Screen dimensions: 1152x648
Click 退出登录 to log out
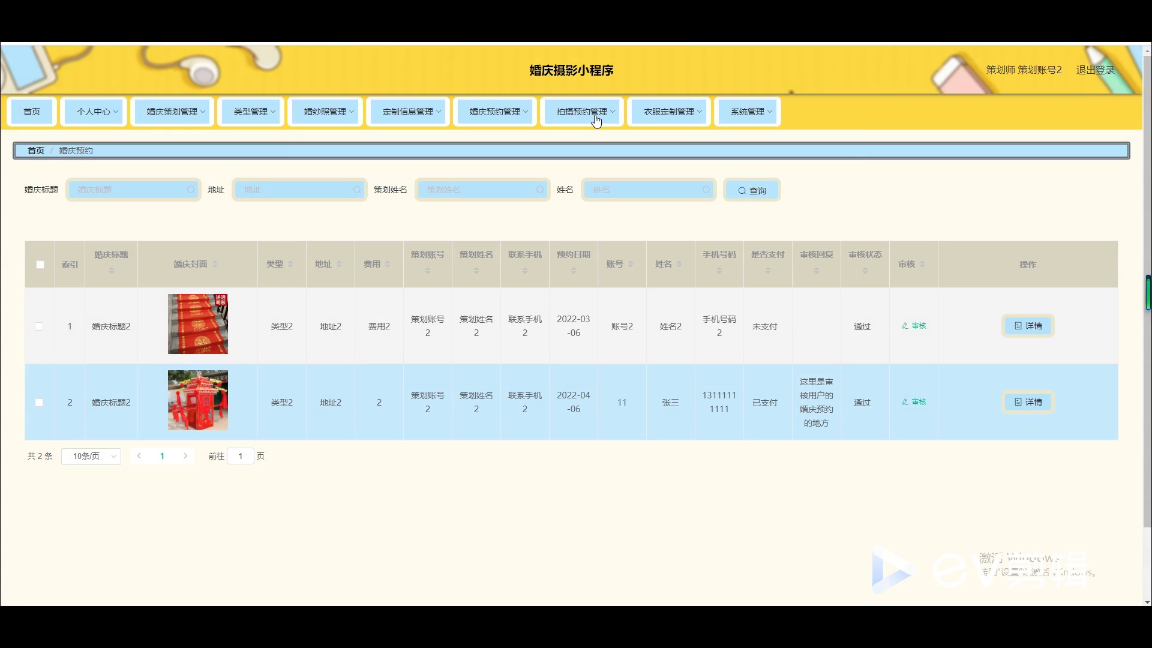pos(1095,70)
